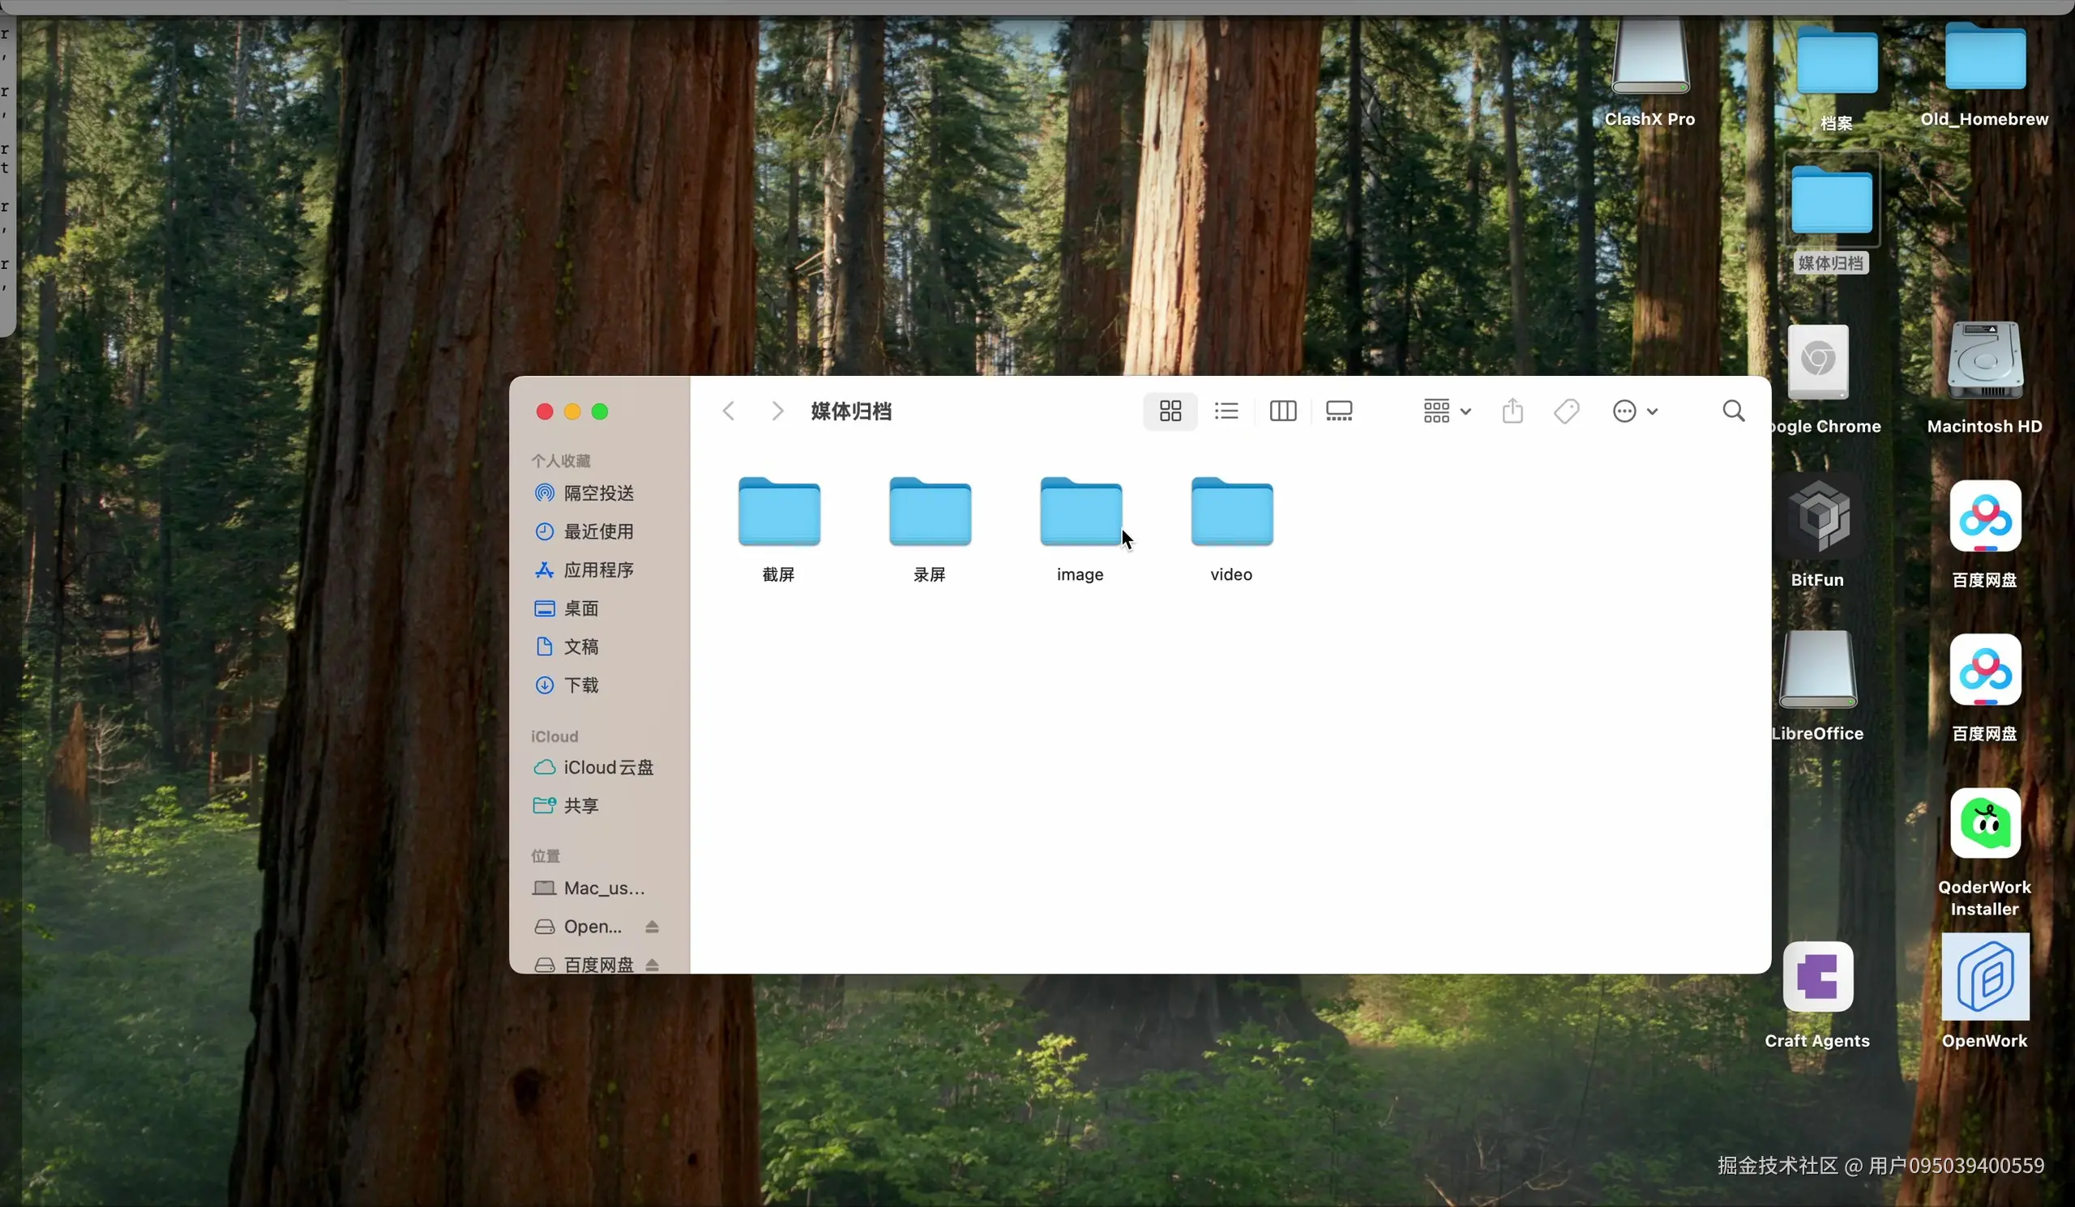
Task: Click the tag icon in toolbar
Action: [1566, 411]
